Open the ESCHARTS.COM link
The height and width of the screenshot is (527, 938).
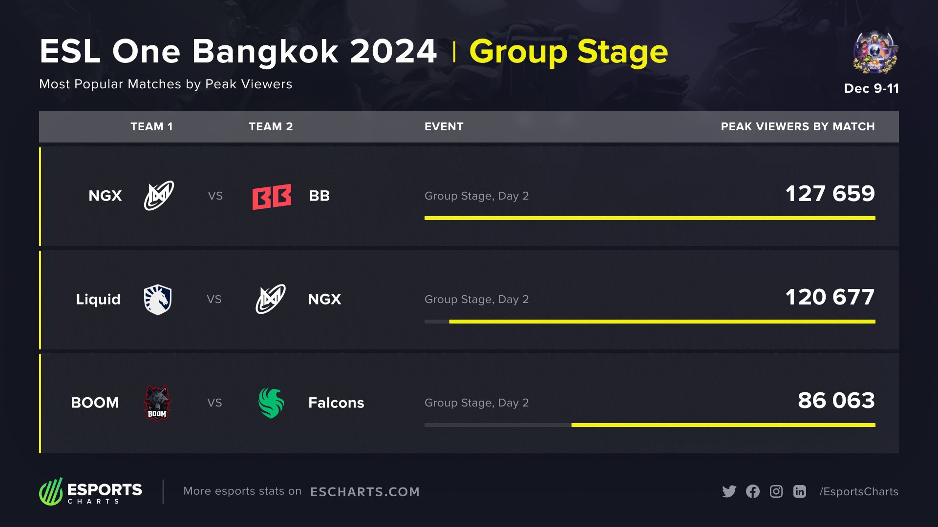[x=365, y=492]
